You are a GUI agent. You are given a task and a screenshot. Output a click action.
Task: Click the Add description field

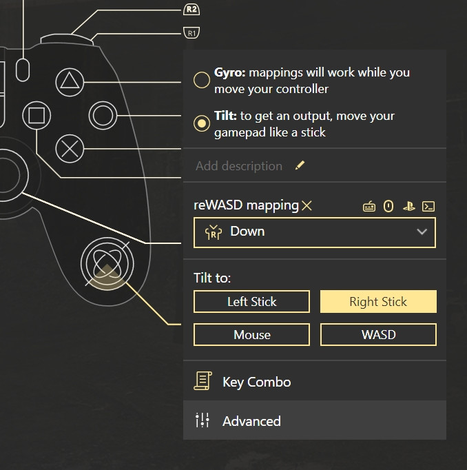[x=239, y=166]
